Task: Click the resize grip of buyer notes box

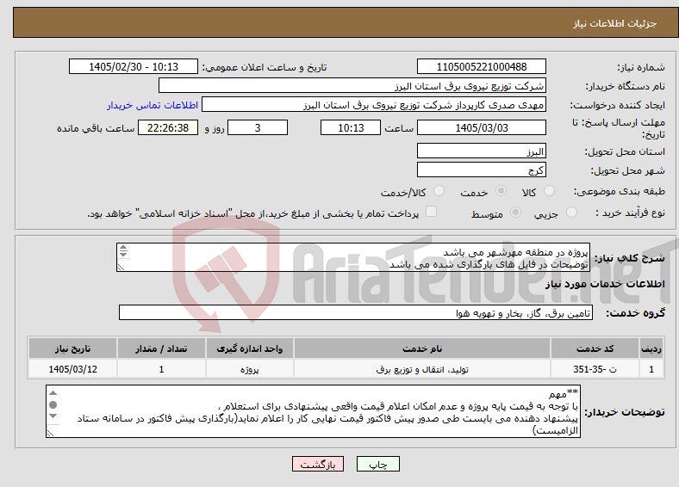Action: click(x=50, y=433)
